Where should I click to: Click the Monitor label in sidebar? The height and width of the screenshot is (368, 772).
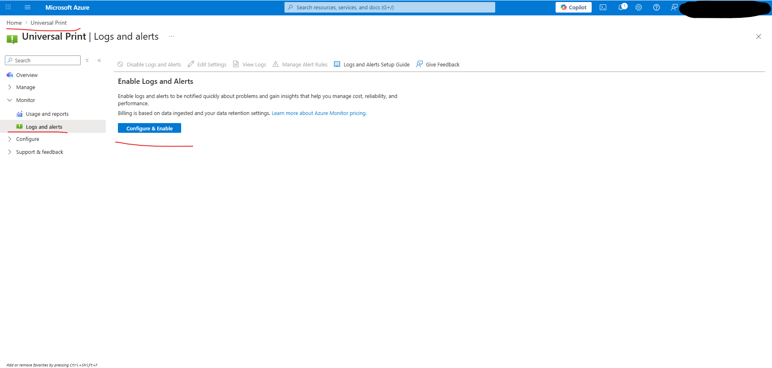[26, 100]
